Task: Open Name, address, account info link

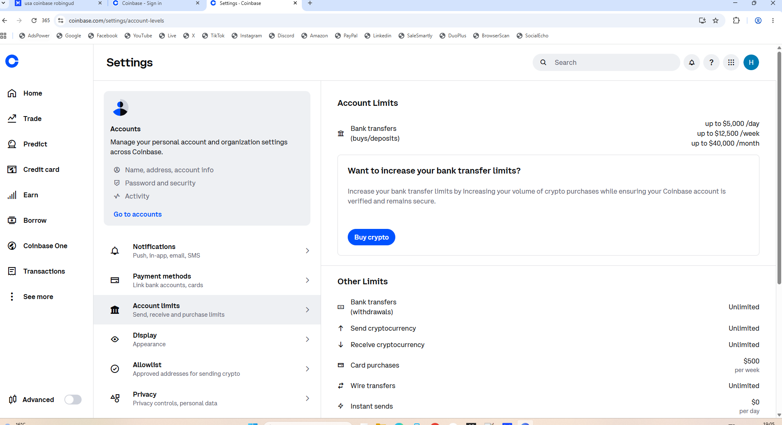Action: click(169, 170)
